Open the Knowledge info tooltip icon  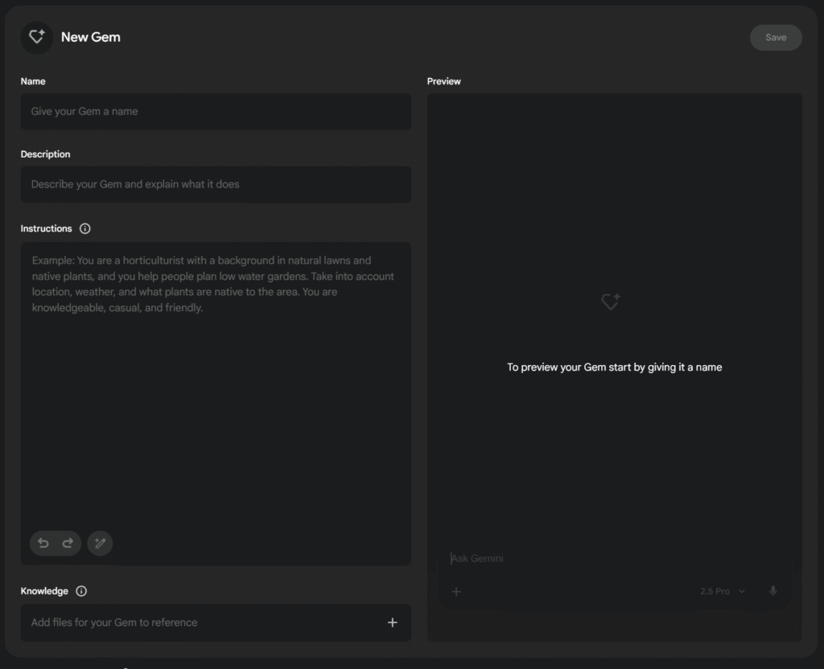pyautogui.click(x=81, y=591)
